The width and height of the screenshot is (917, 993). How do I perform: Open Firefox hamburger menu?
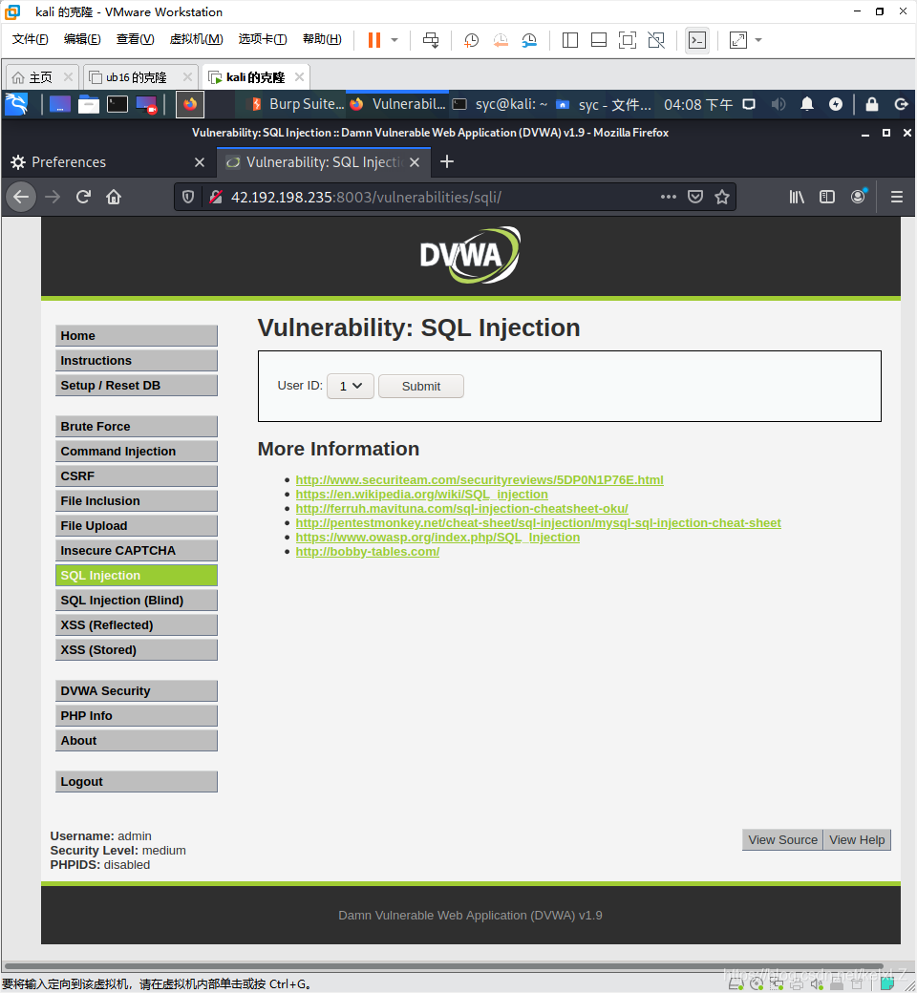coord(897,197)
